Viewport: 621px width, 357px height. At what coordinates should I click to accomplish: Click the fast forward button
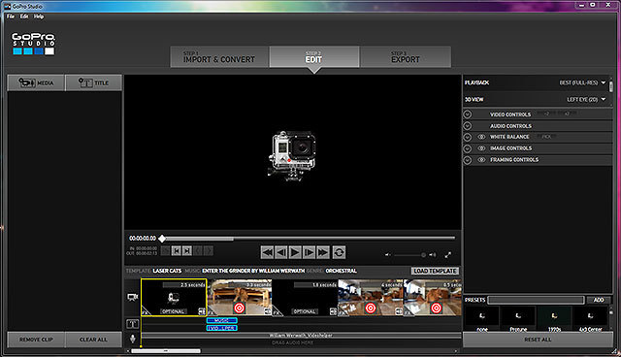323,252
